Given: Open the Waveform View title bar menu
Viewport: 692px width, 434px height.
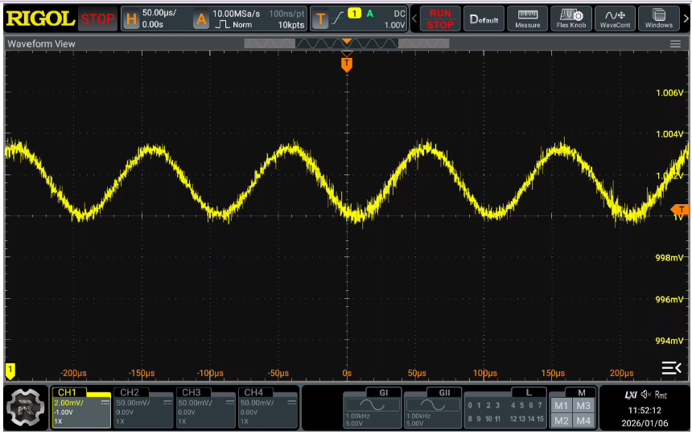Looking at the screenshot, I should coord(42,43).
